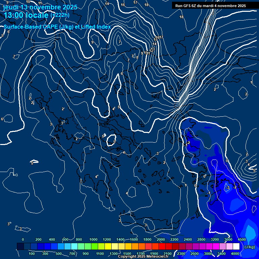Image resolution: width=259 pixels, height=259 pixels.
Task: Click the '(+222h)' forecast offset text
Action: tap(60, 15)
